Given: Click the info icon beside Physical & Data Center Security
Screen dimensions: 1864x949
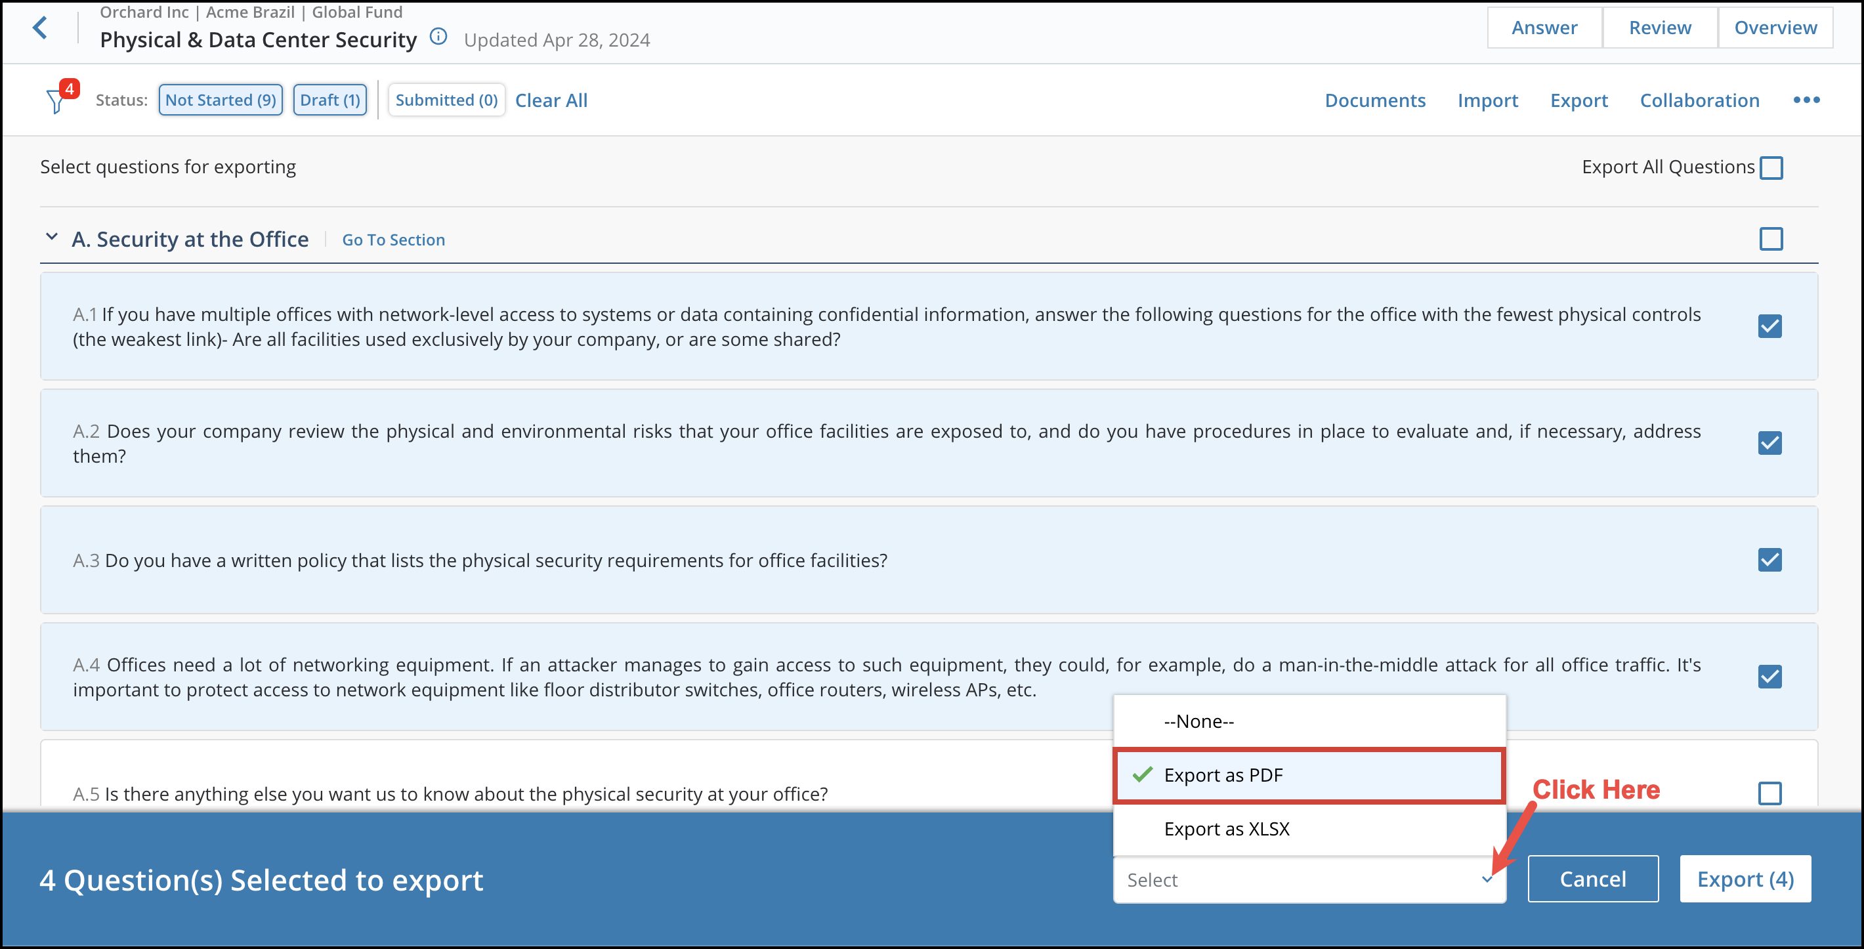Looking at the screenshot, I should (x=438, y=37).
